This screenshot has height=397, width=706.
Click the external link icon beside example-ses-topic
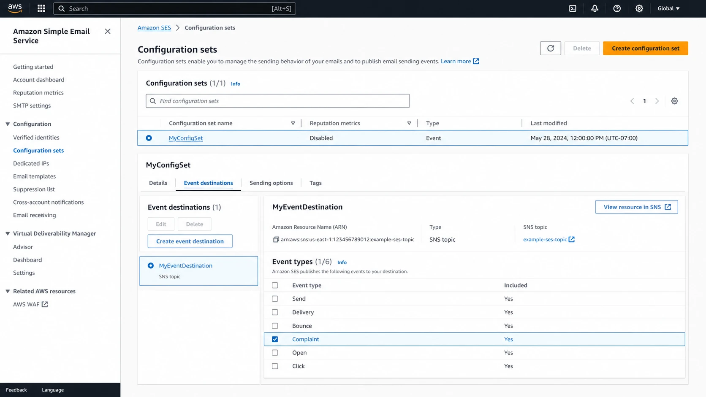(x=572, y=239)
